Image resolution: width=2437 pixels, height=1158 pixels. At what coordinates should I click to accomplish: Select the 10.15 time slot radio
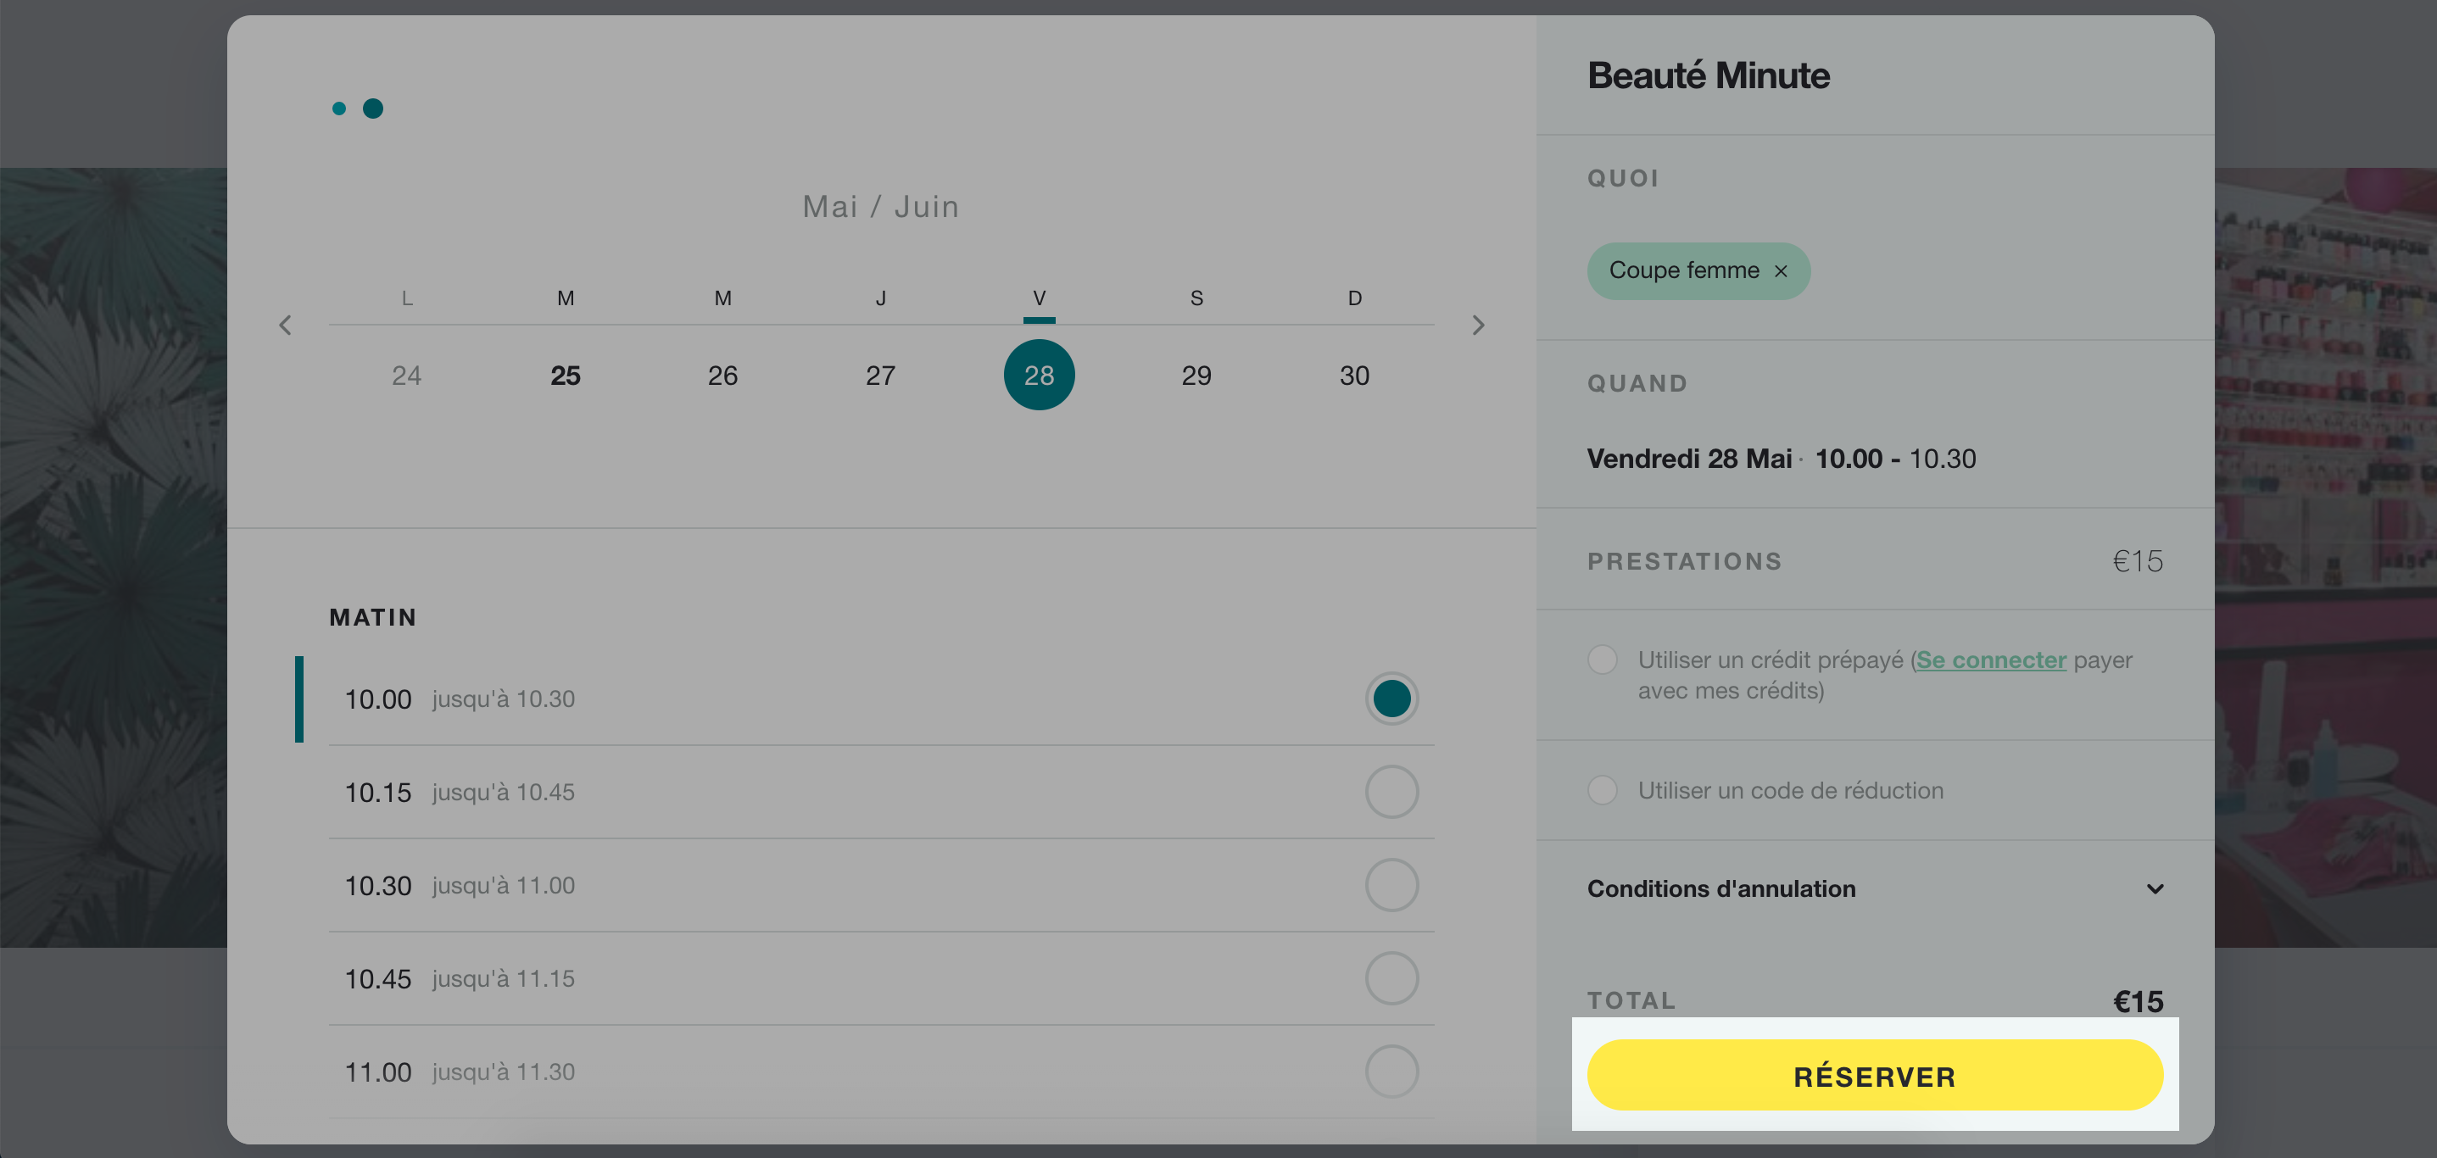(x=1391, y=792)
